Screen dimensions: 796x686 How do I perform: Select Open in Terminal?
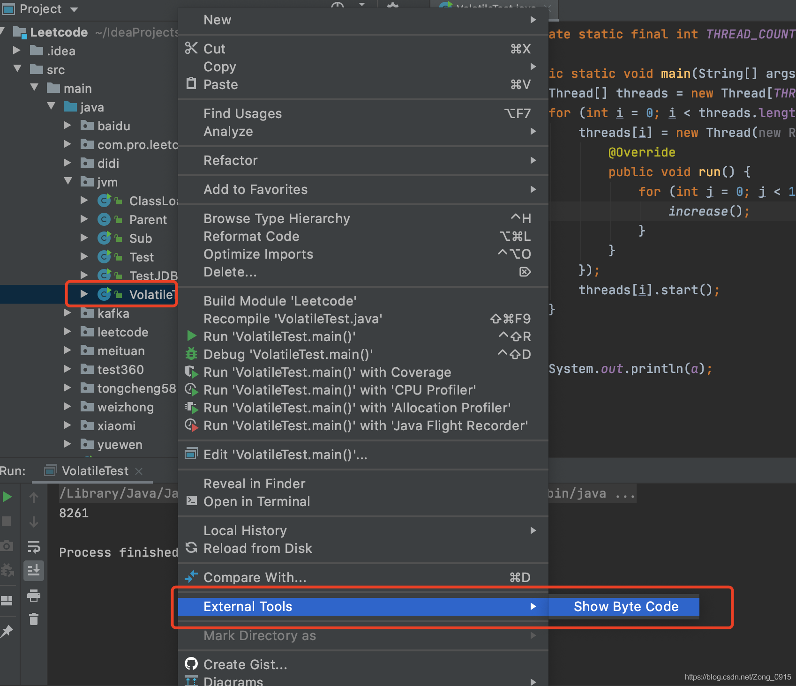[363, 501]
